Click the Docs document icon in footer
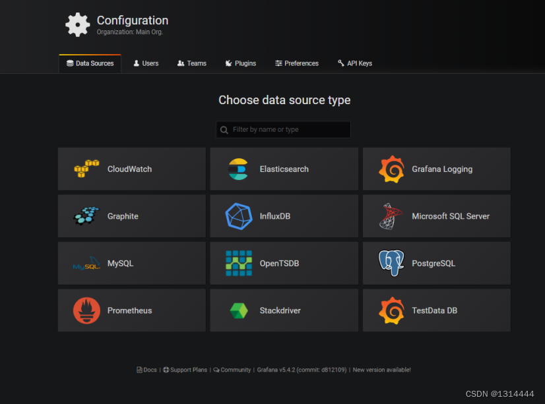The image size is (545, 404). (x=139, y=370)
